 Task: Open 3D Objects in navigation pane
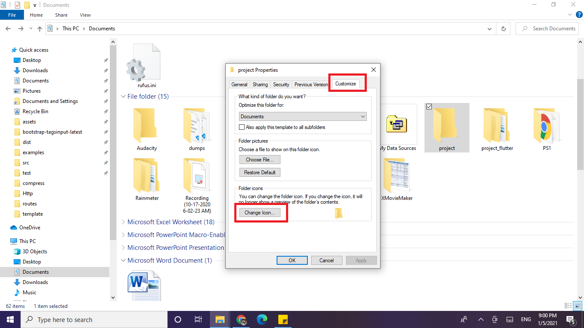click(35, 252)
